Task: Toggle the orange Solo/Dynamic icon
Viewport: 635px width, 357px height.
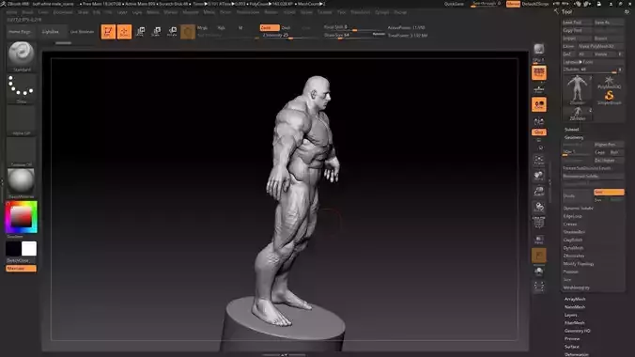Action: 538,256
